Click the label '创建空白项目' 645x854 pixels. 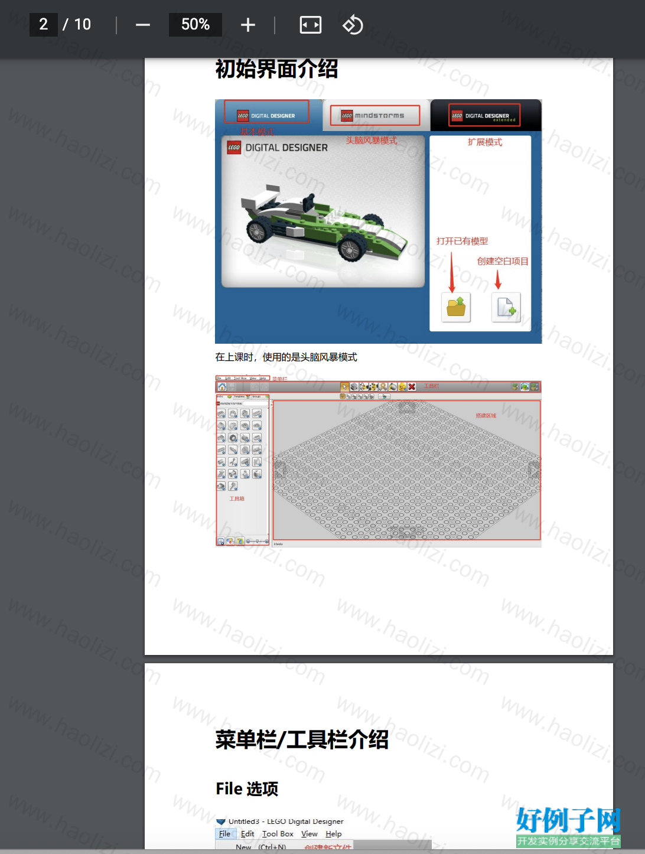click(503, 261)
